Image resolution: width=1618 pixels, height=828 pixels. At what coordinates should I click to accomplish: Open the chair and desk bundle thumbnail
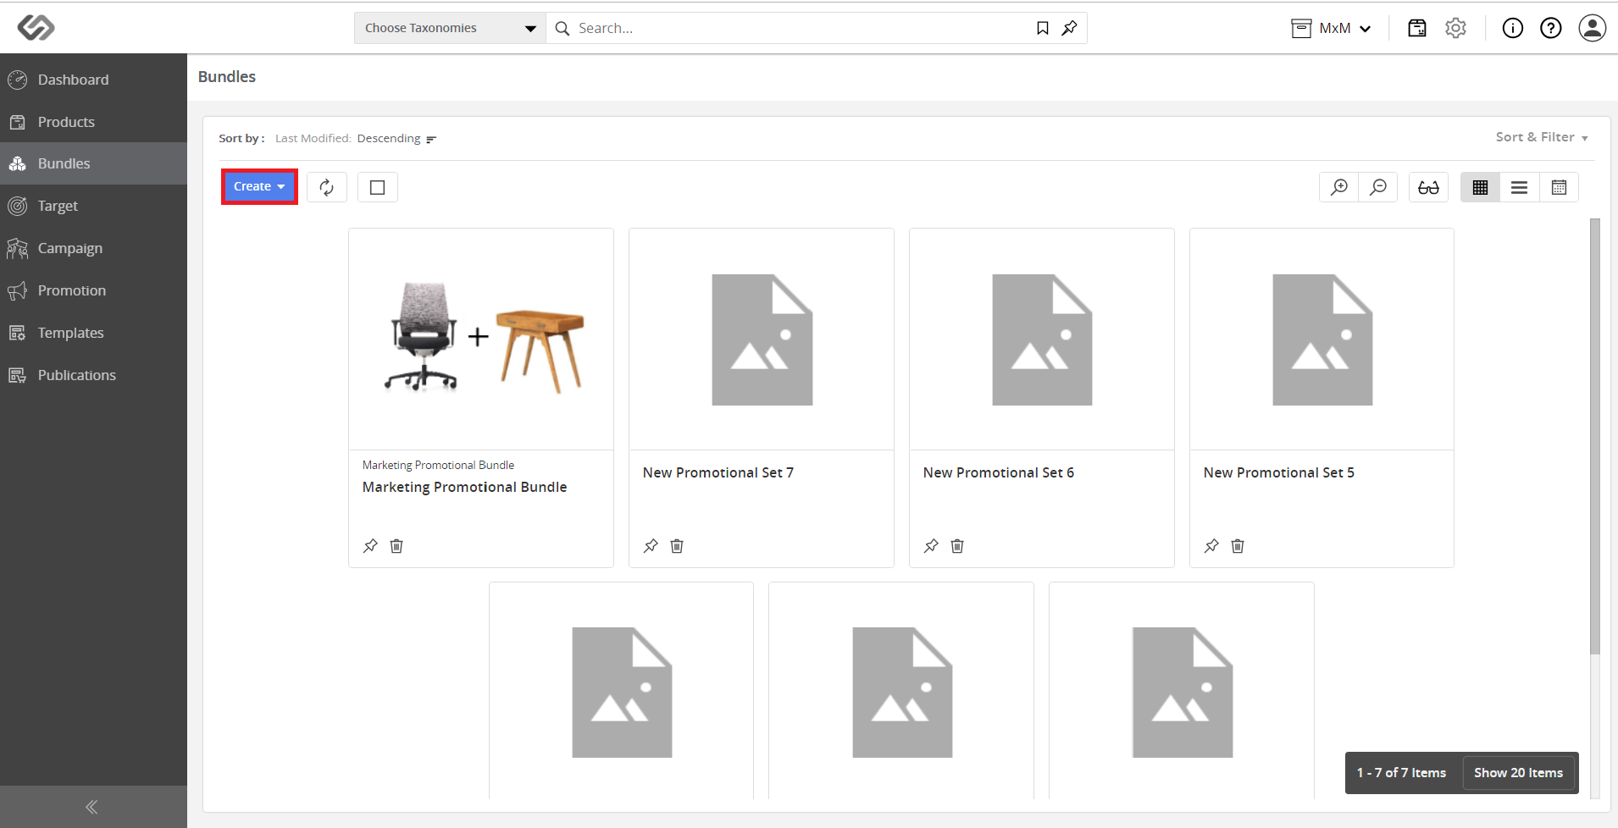pyautogui.click(x=481, y=339)
